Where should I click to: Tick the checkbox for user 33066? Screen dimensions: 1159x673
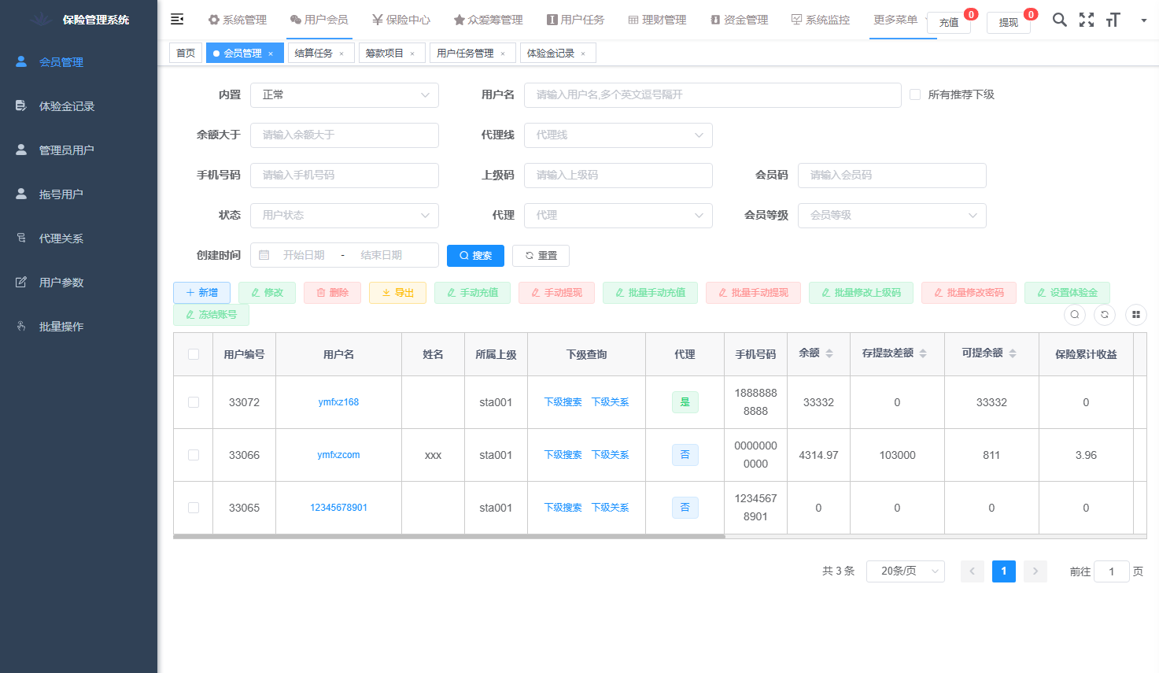(x=194, y=455)
